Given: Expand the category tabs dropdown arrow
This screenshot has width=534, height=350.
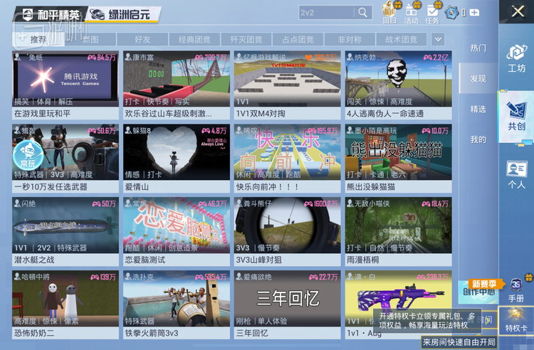Looking at the screenshot, I should 438,40.
